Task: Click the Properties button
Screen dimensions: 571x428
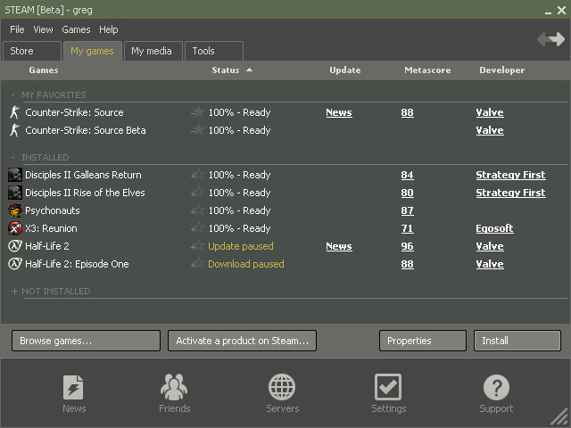Action: coord(422,341)
